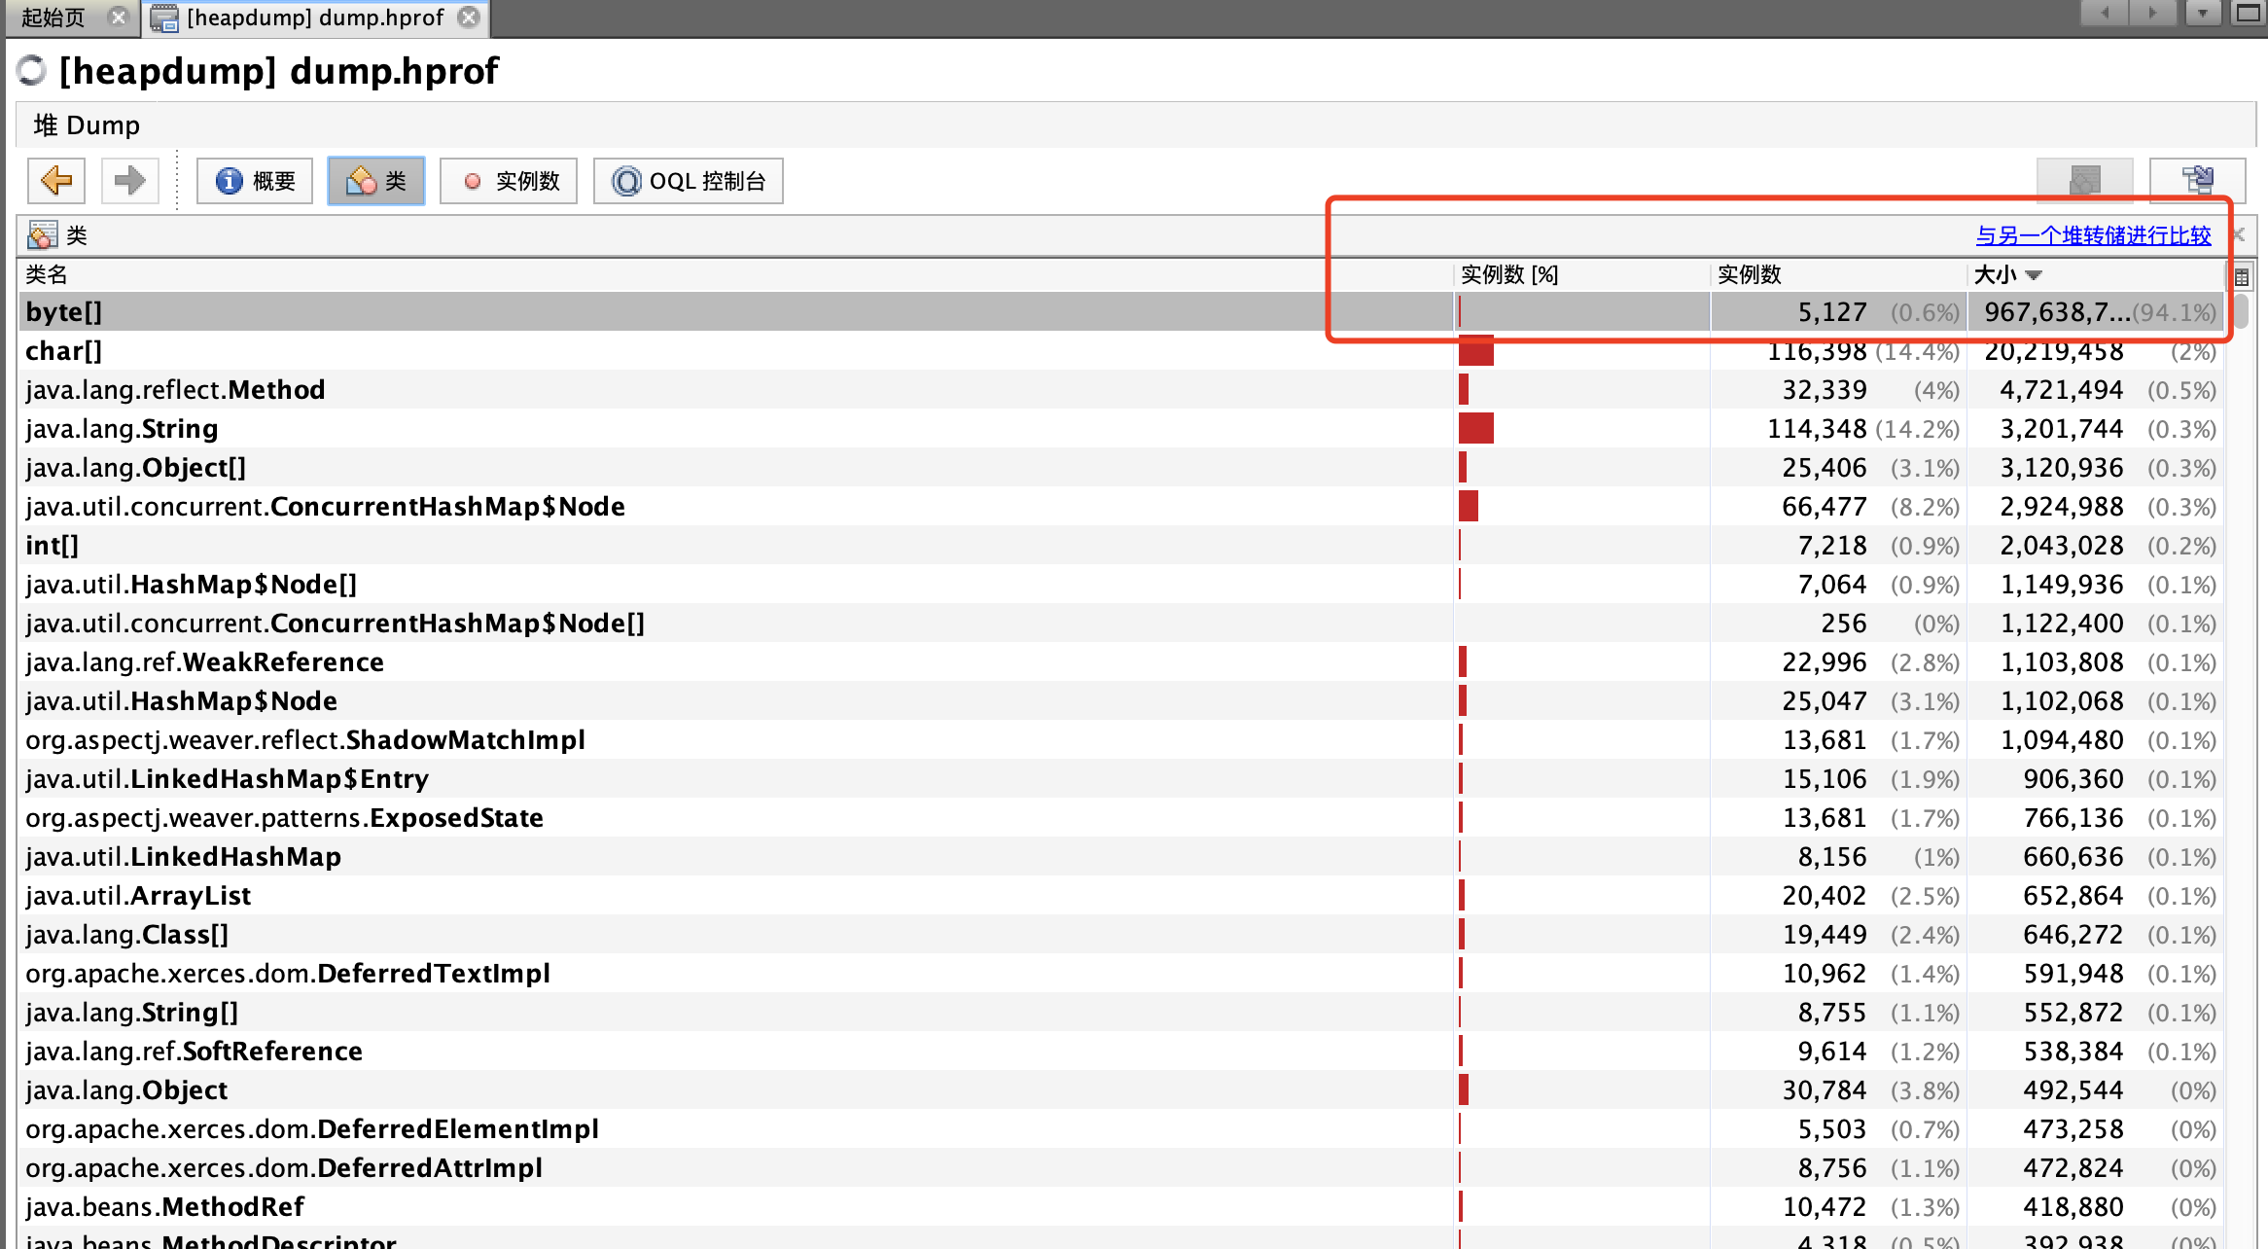The width and height of the screenshot is (2268, 1249).
Task: Click the top-right window layout toolbar icon
Action: point(2197,180)
